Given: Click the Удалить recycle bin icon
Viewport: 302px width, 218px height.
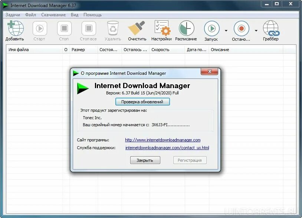Looking at the screenshot, I should pos(113,28).
